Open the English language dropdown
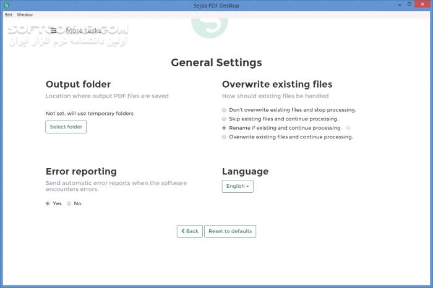 click(238, 186)
